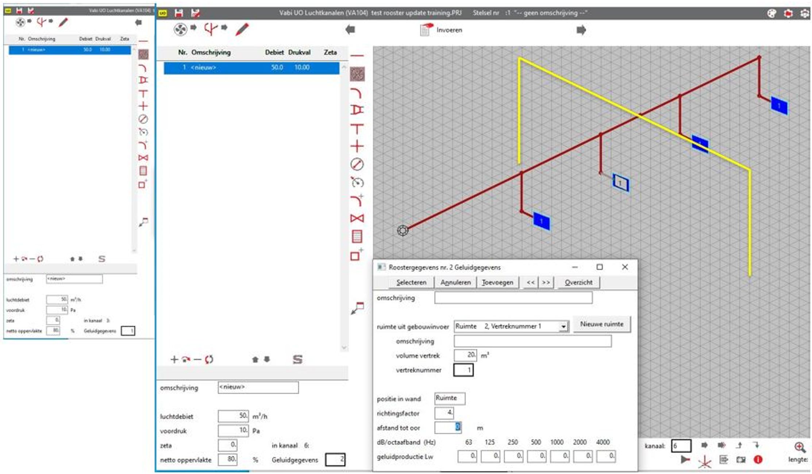Select the red pencil edit tool

pyautogui.click(x=242, y=29)
